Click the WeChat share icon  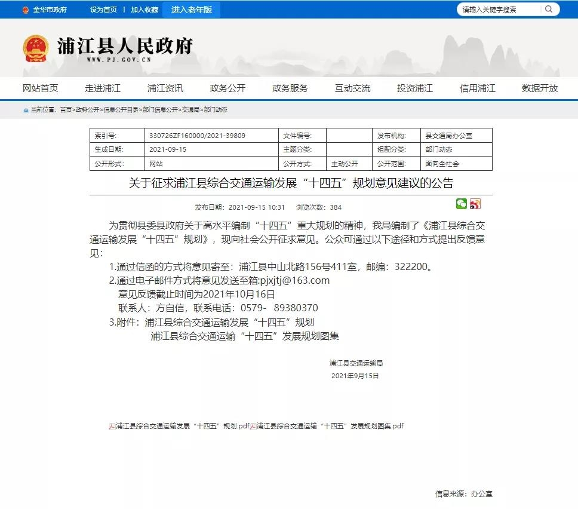tap(461, 204)
